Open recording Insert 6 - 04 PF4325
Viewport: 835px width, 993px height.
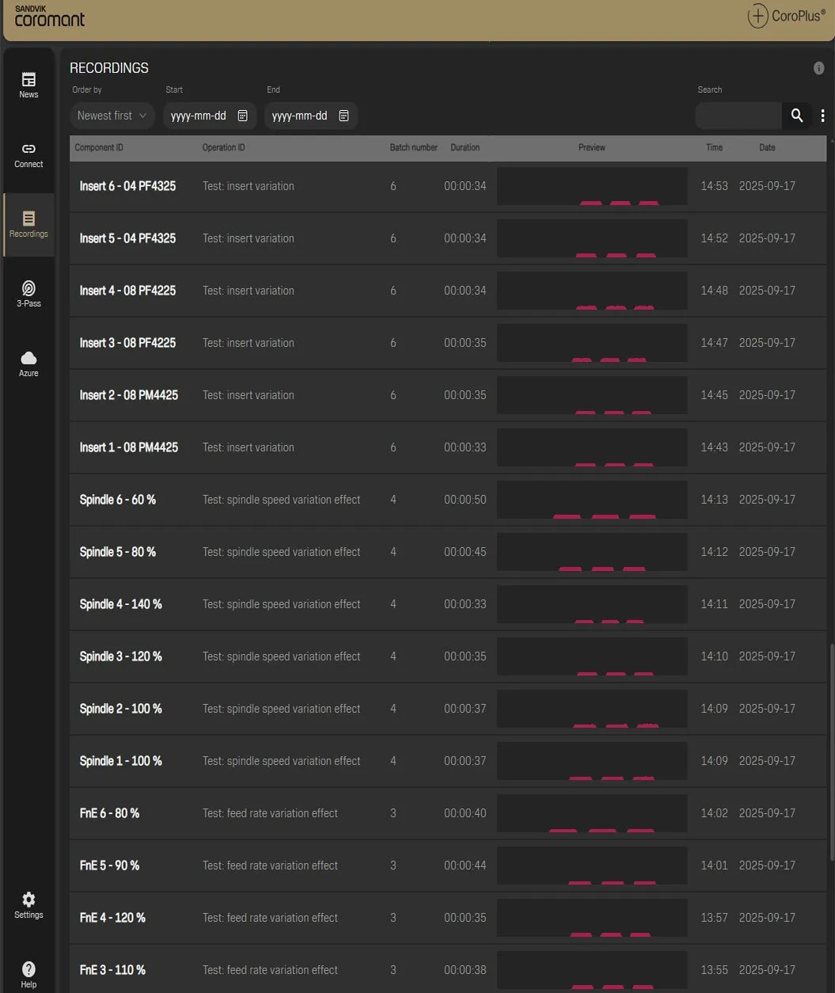click(127, 186)
